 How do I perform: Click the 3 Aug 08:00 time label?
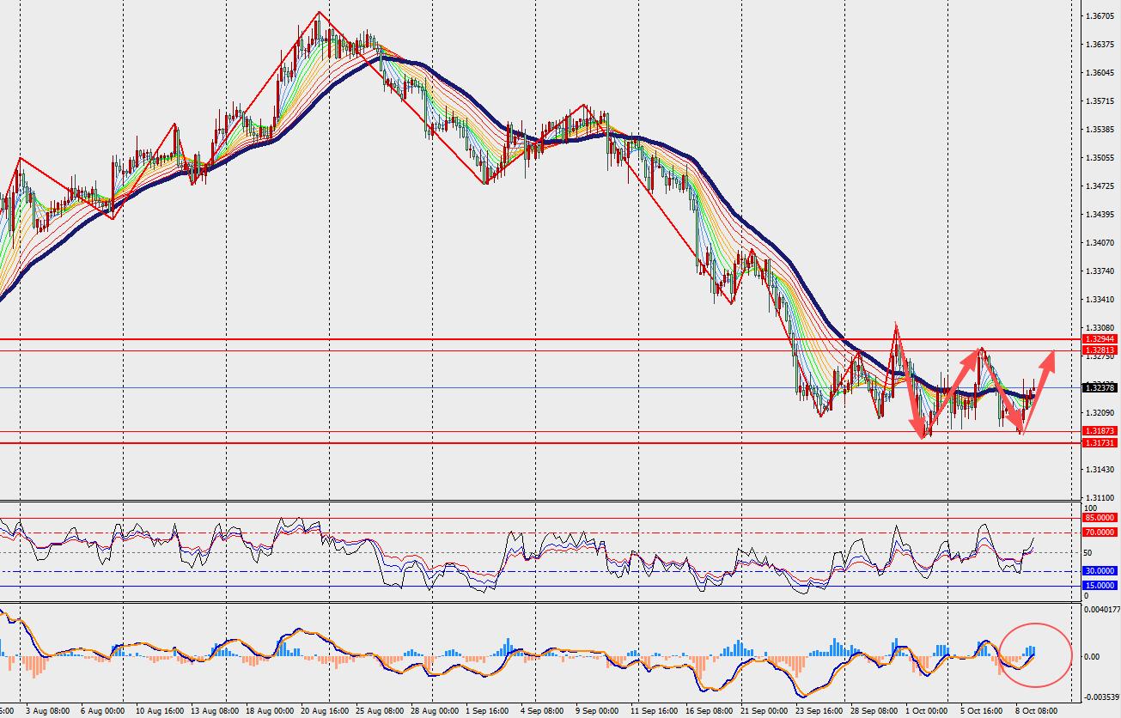pyautogui.click(x=47, y=711)
